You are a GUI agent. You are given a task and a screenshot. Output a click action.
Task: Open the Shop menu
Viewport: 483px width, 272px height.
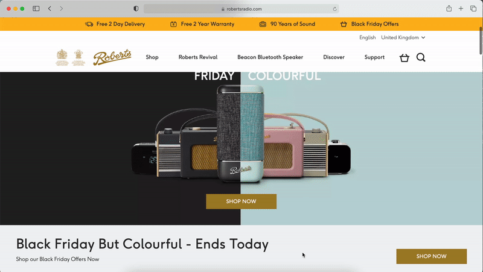152,57
